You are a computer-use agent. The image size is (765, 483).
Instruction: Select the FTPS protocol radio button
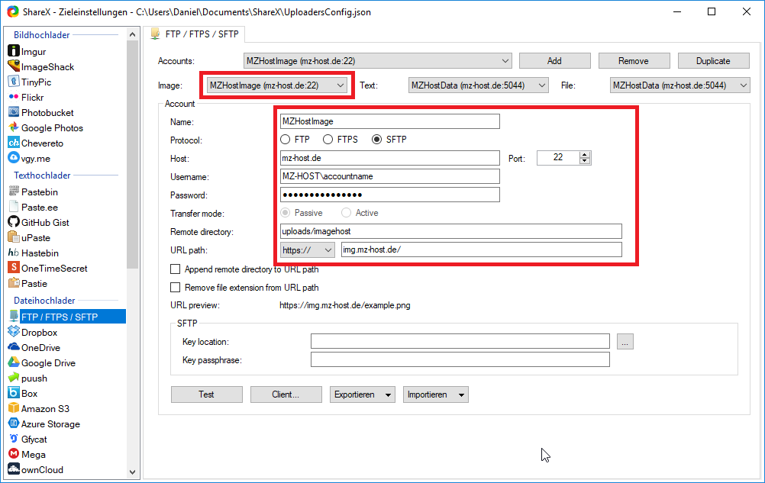(x=328, y=140)
